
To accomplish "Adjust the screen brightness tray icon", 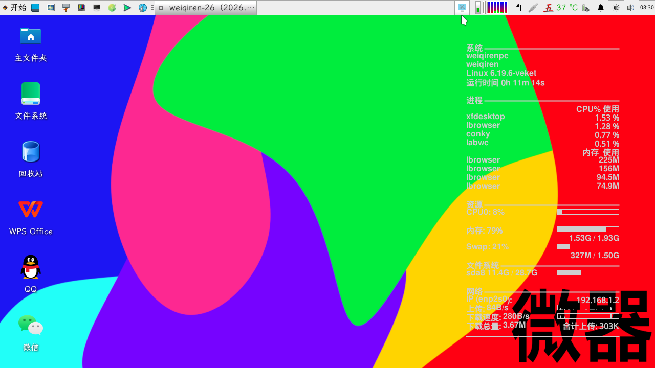I will click(616, 8).
